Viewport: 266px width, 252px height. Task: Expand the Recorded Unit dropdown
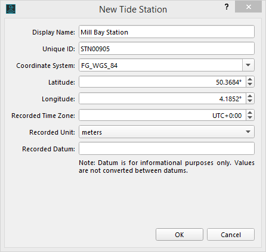(x=248, y=132)
